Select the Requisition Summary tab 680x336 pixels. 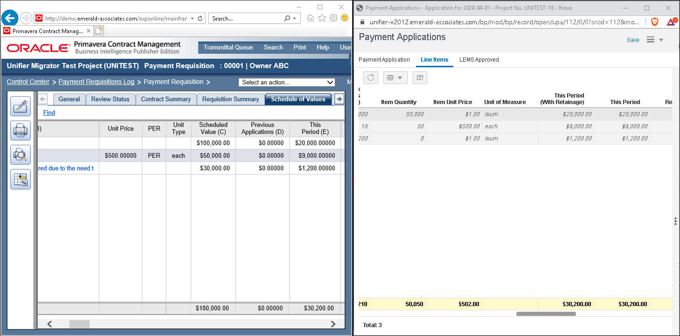click(230, 99)
